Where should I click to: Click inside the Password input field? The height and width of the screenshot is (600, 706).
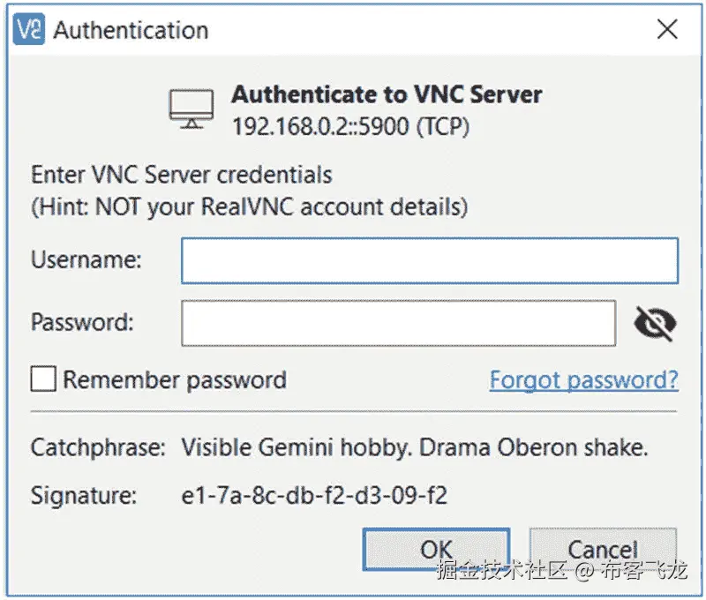pos(398,324)
